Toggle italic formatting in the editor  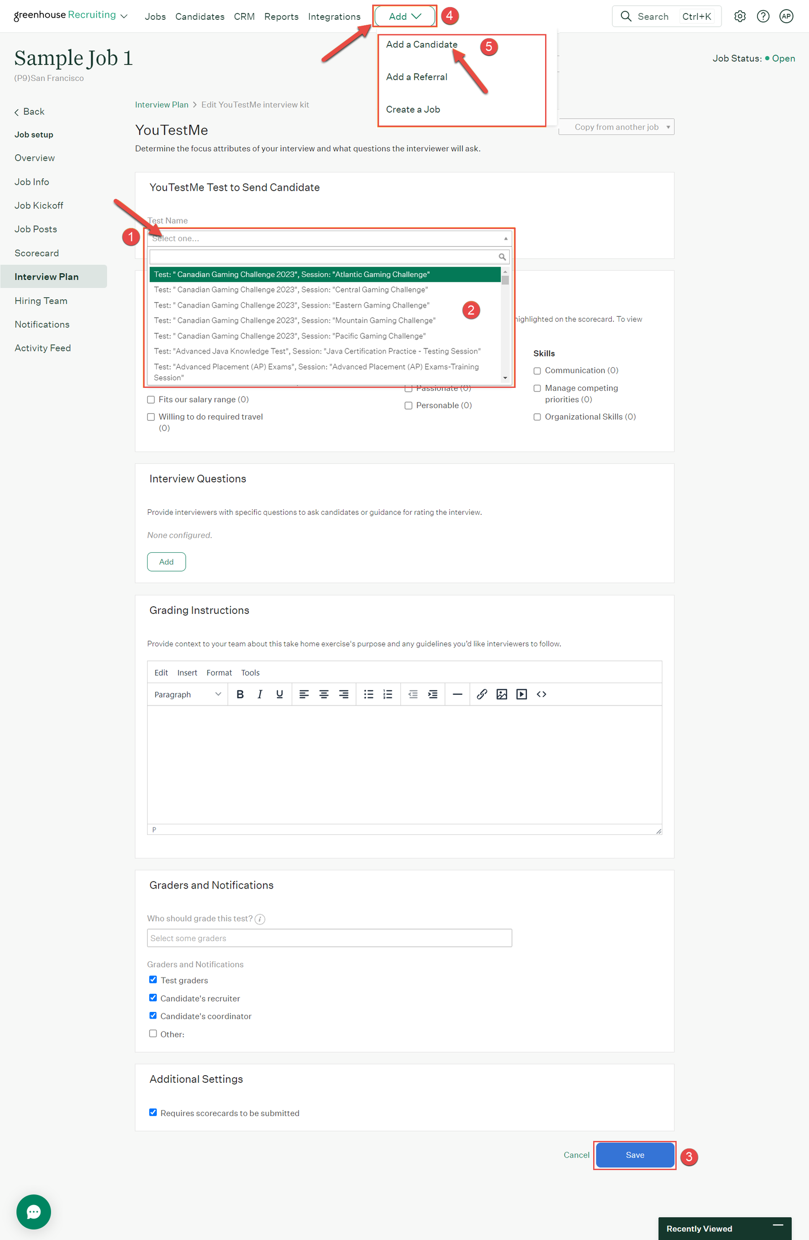tap(260, 694)
